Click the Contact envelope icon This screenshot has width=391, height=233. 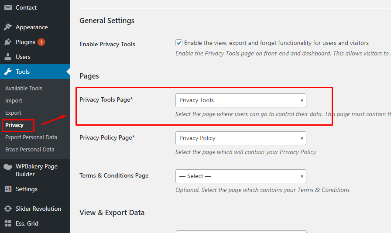pyautogui.click(x=8, y=7)
